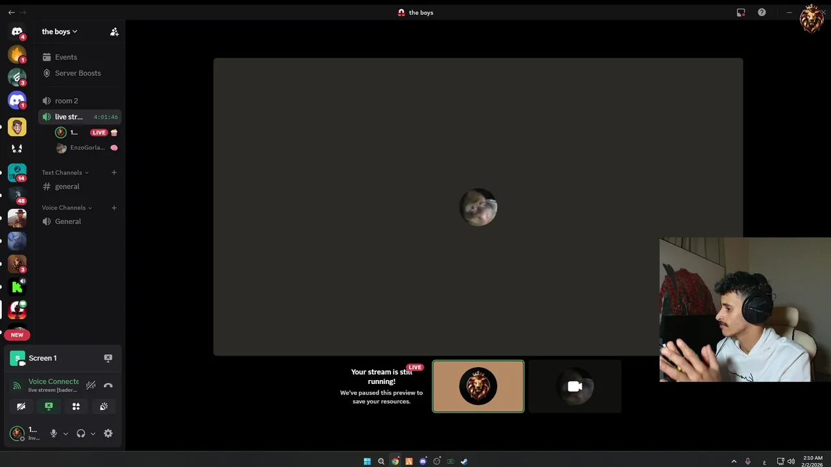Open volume control in system tray
The height and width of the screenshot is (467, 831).
(x=791, y=461)
